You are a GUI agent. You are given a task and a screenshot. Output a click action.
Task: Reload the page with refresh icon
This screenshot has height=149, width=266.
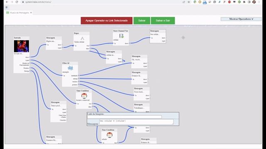pyautogui.click(x=17, y=2)
